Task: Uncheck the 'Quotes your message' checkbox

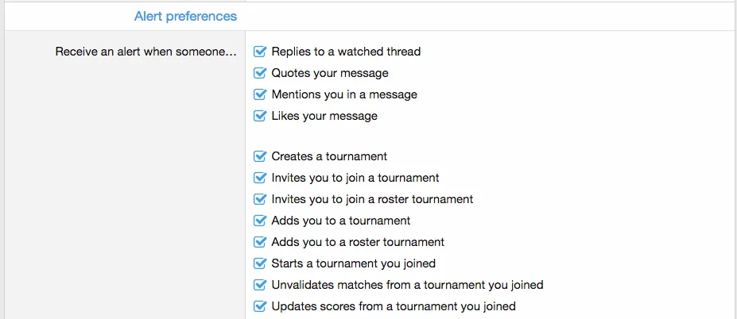Action: pyautogui.click(x=259, y=73)
